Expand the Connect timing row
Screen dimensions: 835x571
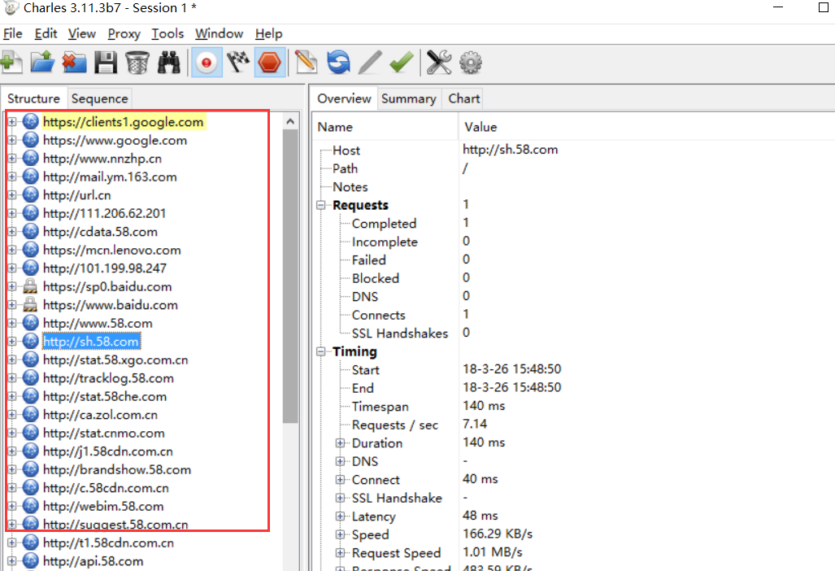pos(340,479)
